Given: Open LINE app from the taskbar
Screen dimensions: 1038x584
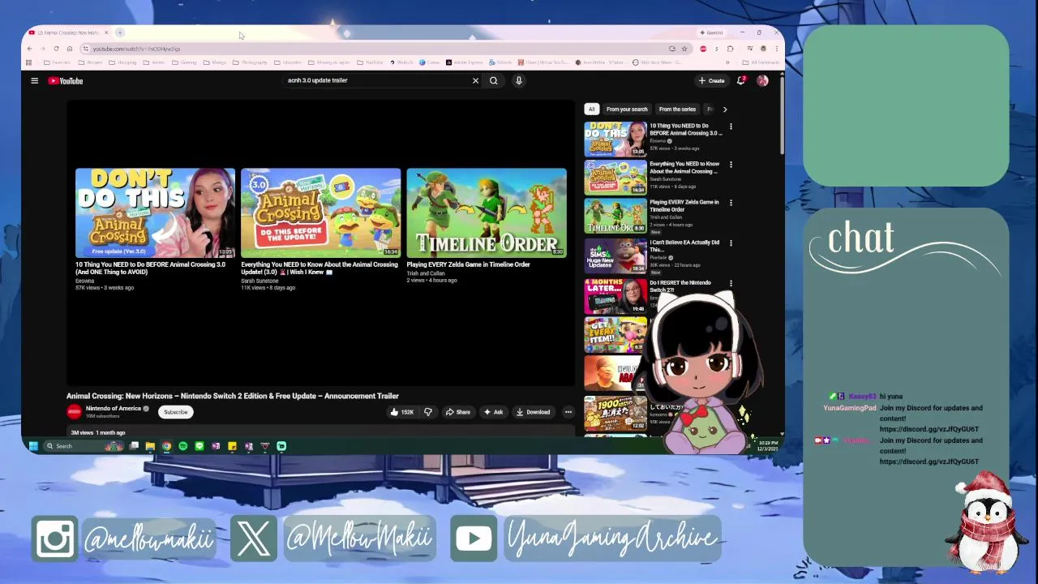Looking at the screenshot, I should click(199, 446).
